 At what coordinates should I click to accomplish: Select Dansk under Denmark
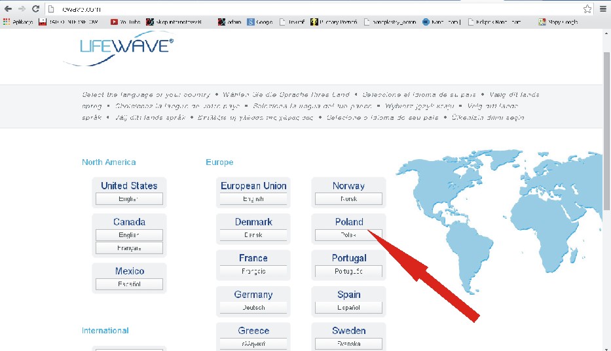pyautogui.click(x=253, y=235)
